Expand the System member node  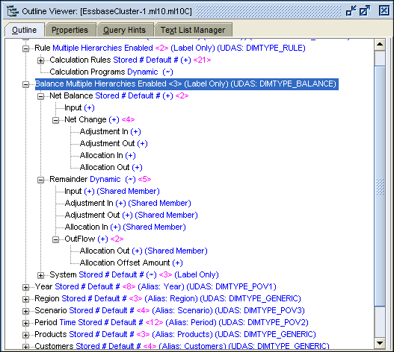[40, 275]
